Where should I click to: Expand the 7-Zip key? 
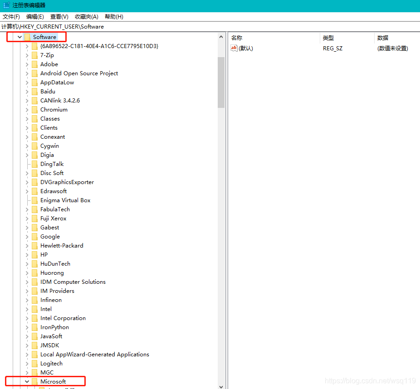(x=27, y=55)
